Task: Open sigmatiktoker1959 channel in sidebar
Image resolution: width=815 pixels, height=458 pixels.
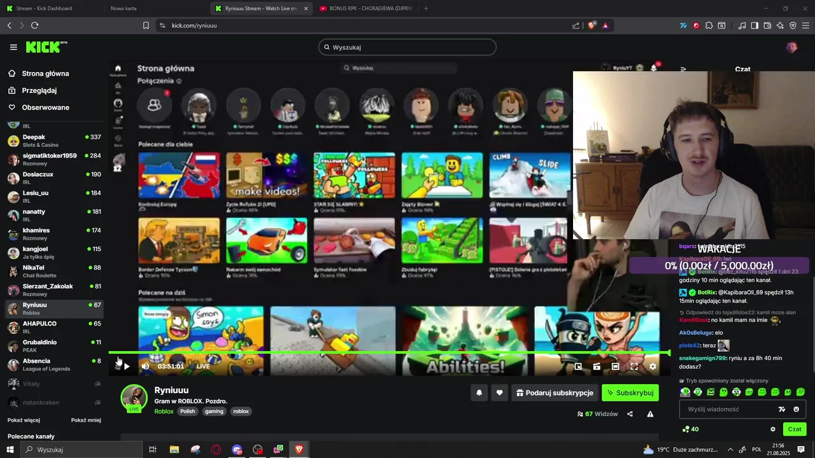Action: point(54,159)
